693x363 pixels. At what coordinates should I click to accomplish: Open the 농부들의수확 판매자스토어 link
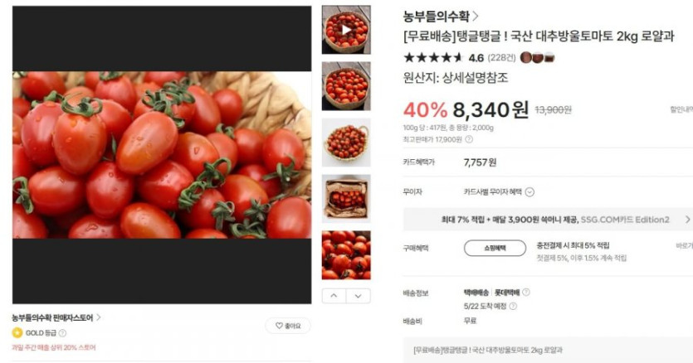pyautogui.click(x=56, y=317)
